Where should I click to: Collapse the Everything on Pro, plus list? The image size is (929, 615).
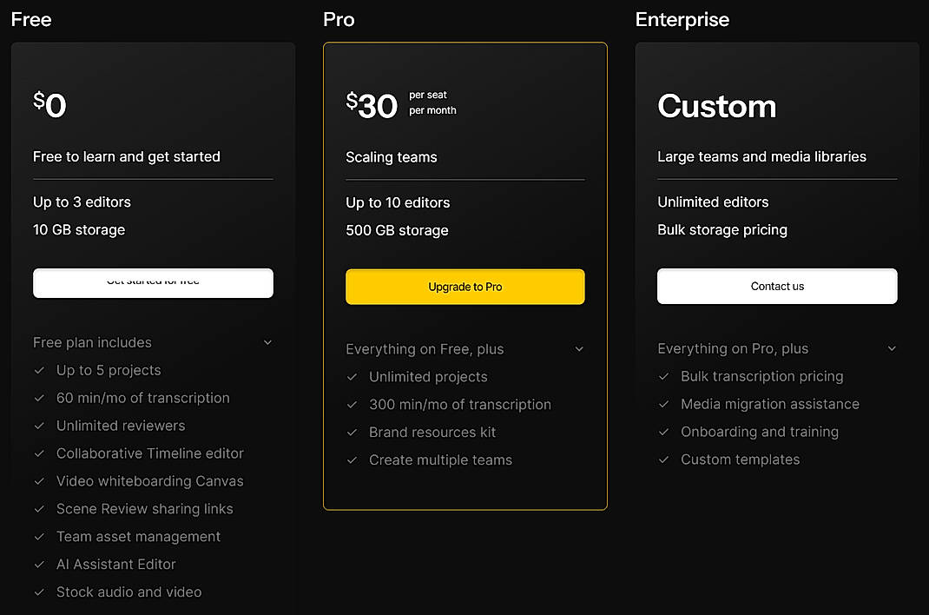tap(892, 348)
